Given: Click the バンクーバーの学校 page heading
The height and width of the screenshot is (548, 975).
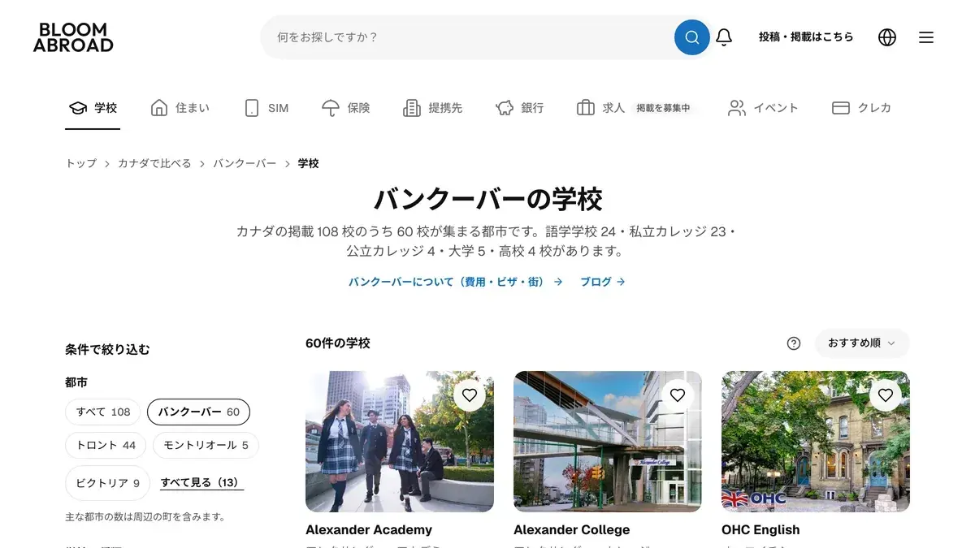Looking at the screenshot, I should pos(487,199).
